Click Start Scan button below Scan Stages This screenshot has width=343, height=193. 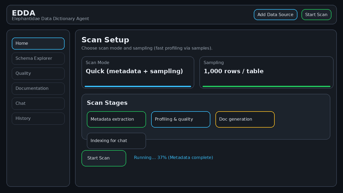[104, 158]
